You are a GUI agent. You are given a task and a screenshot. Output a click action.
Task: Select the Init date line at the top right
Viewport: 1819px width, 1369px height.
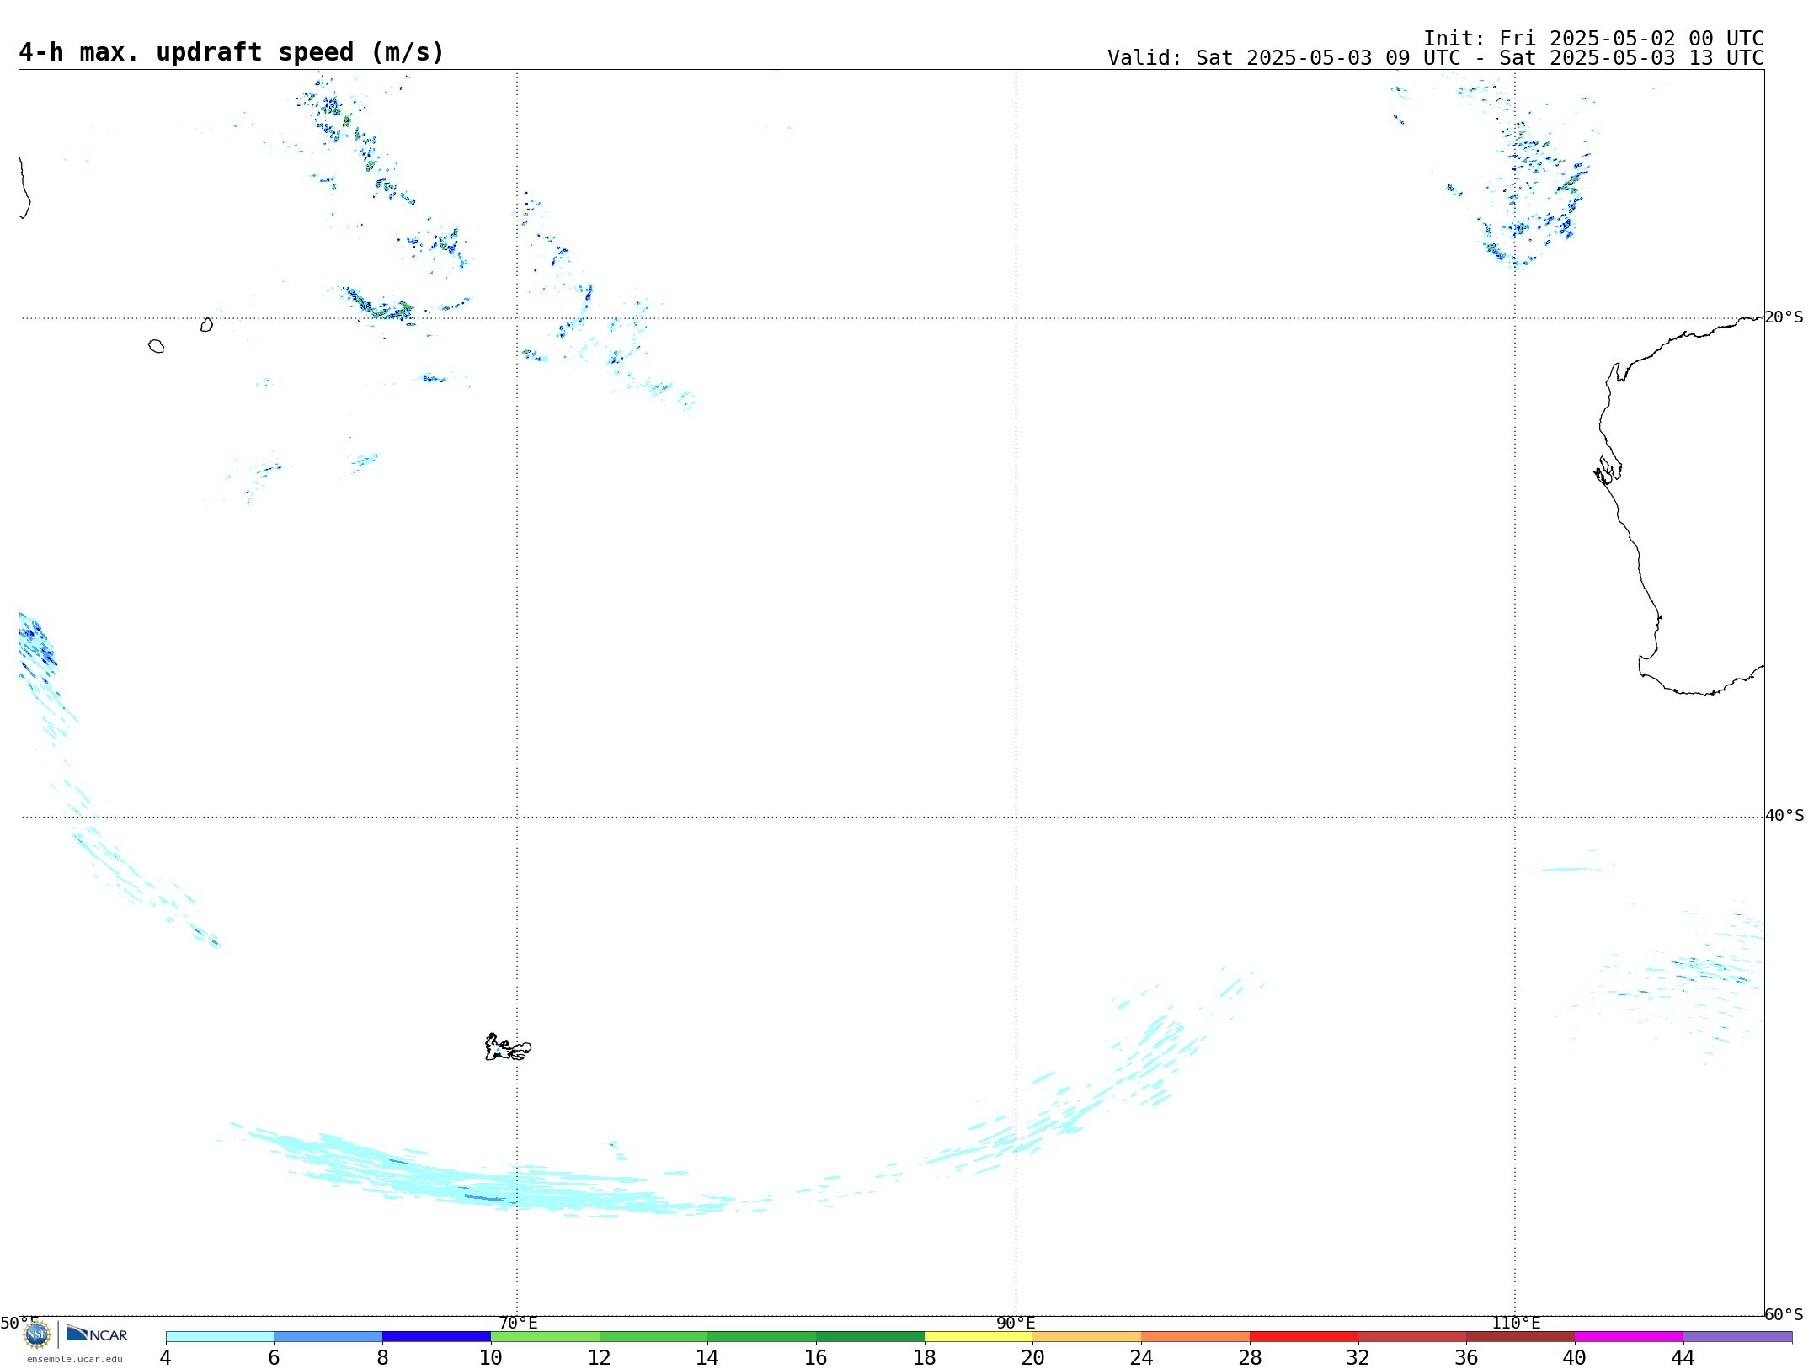coord(1593,39)
